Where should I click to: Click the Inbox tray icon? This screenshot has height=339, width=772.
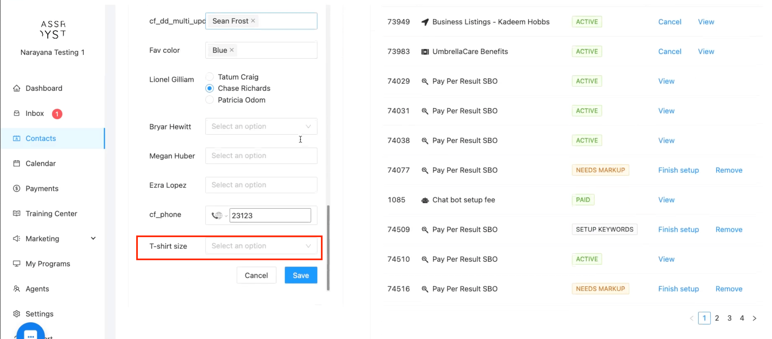coord(17,113)
